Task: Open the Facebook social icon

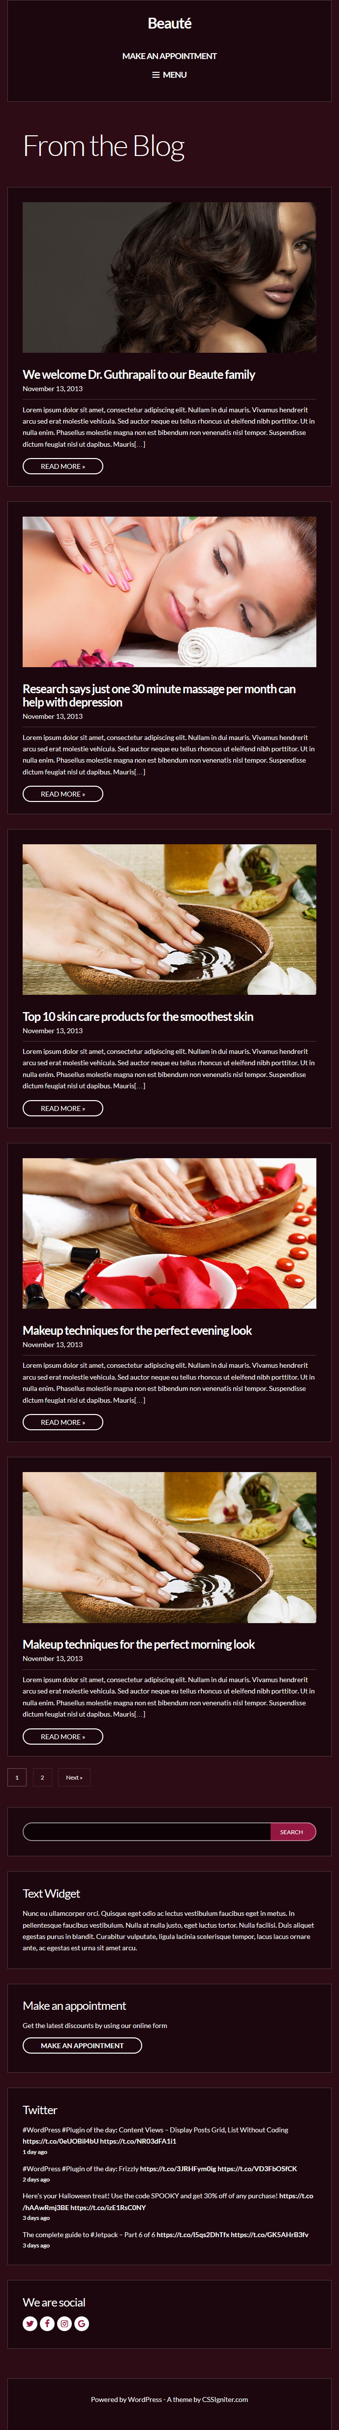Action: coord(47,2322)
